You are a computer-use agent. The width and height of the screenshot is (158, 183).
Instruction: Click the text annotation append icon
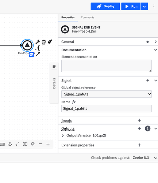pos(38,48)
